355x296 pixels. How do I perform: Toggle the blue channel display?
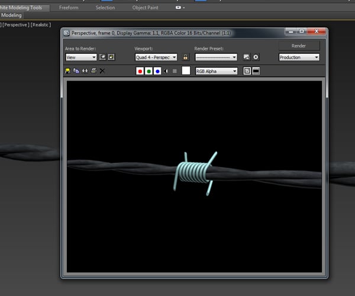tap(157, 71)
